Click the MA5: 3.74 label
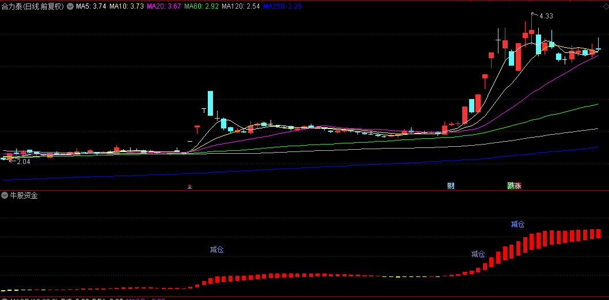This screenshot has height=300, width=609. (x=91, y=6)
